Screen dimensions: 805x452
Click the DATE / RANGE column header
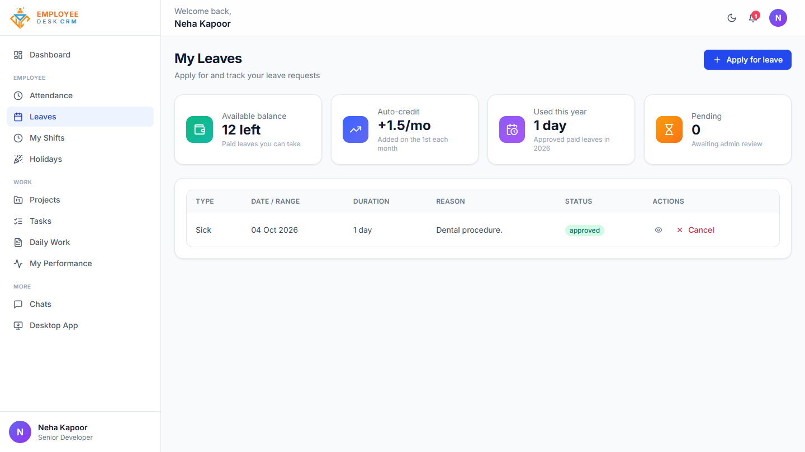click(x=276, y=201)
